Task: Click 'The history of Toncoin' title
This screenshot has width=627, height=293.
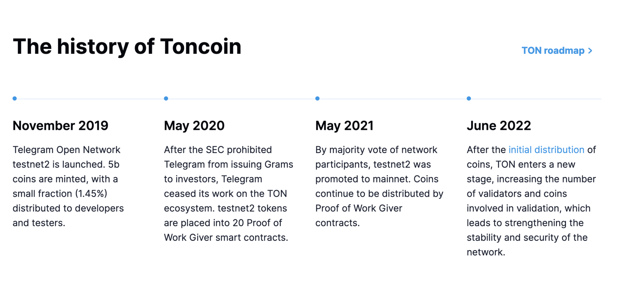Action: (x=127, y=46)
